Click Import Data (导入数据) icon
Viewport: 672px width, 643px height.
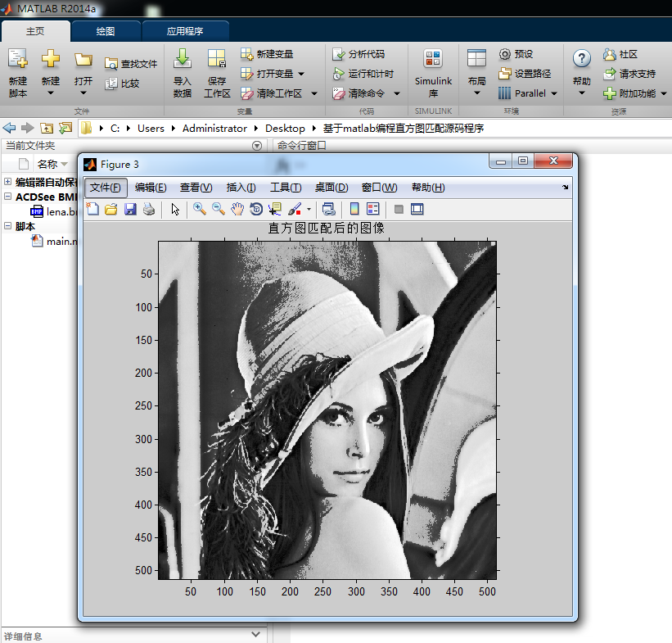click(x=183, y=58)
